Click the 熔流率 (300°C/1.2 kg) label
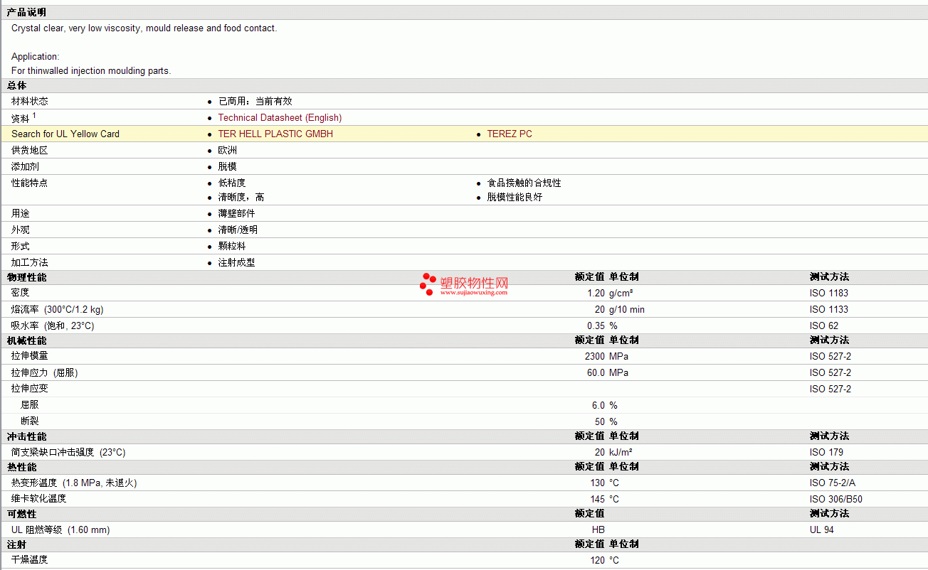This screenshot has width=928, height=570. [x=57, y=309]
